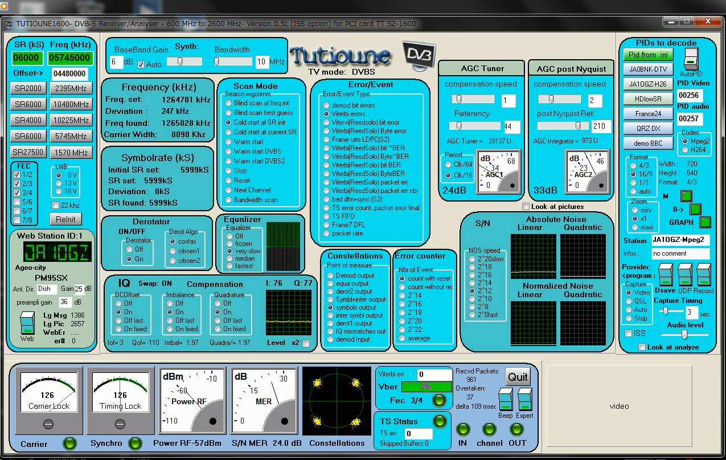Check the FEC 5/6 checkbox
The image size is (726, 460).
[17, 202]
